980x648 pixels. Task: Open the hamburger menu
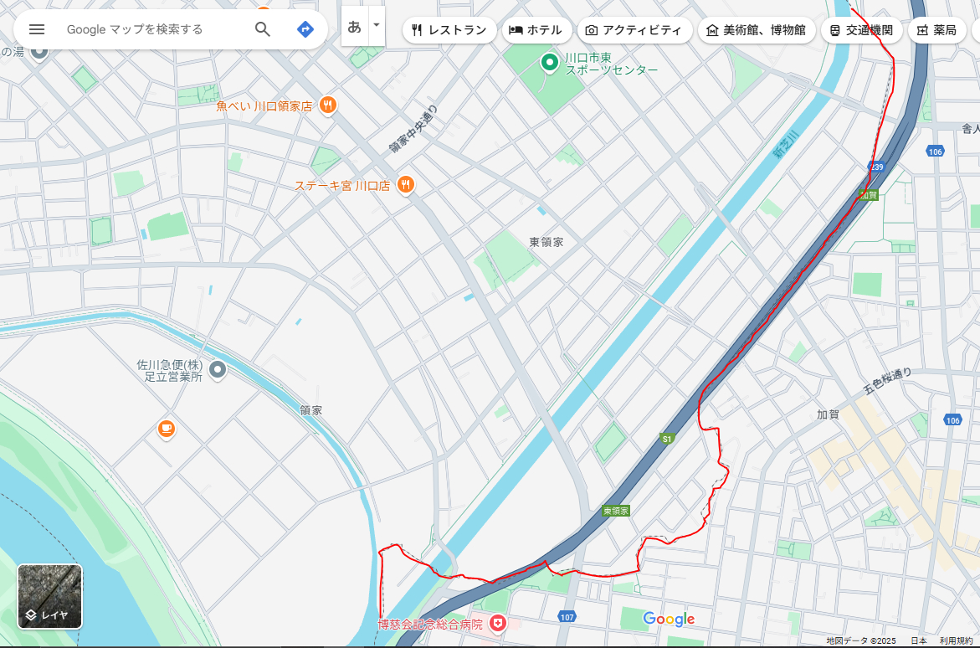click(x=36, y=28)
